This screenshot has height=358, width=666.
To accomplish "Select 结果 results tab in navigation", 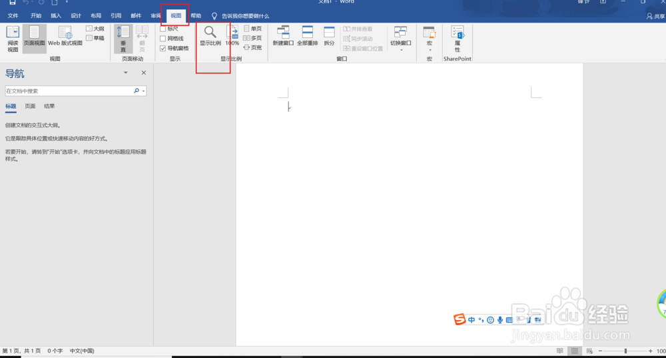I will pyautogui.click(x=49, y=106).
